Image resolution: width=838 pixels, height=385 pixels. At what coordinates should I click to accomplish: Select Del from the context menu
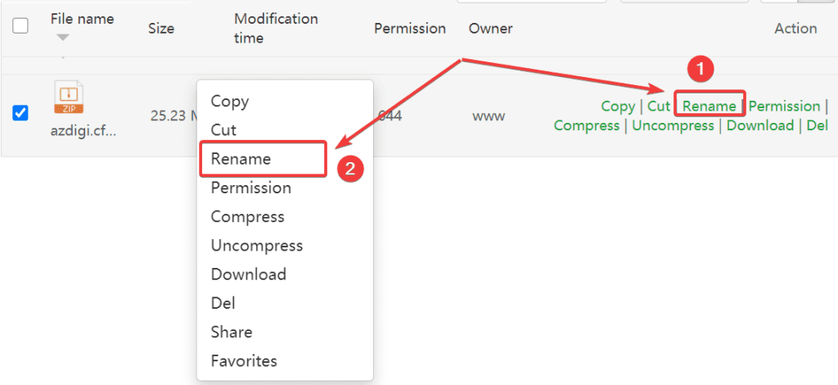pyautogui.click(x=223, y=302)
